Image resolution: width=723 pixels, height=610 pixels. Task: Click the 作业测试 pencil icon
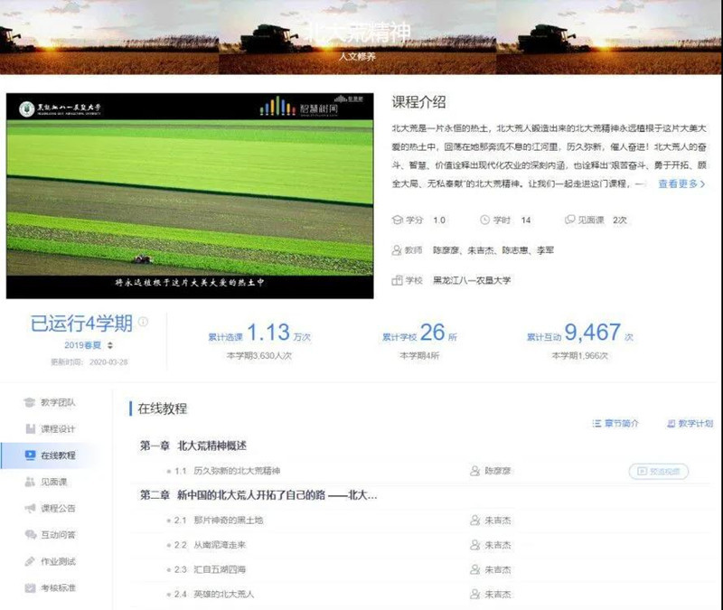[x=30, y=561]
